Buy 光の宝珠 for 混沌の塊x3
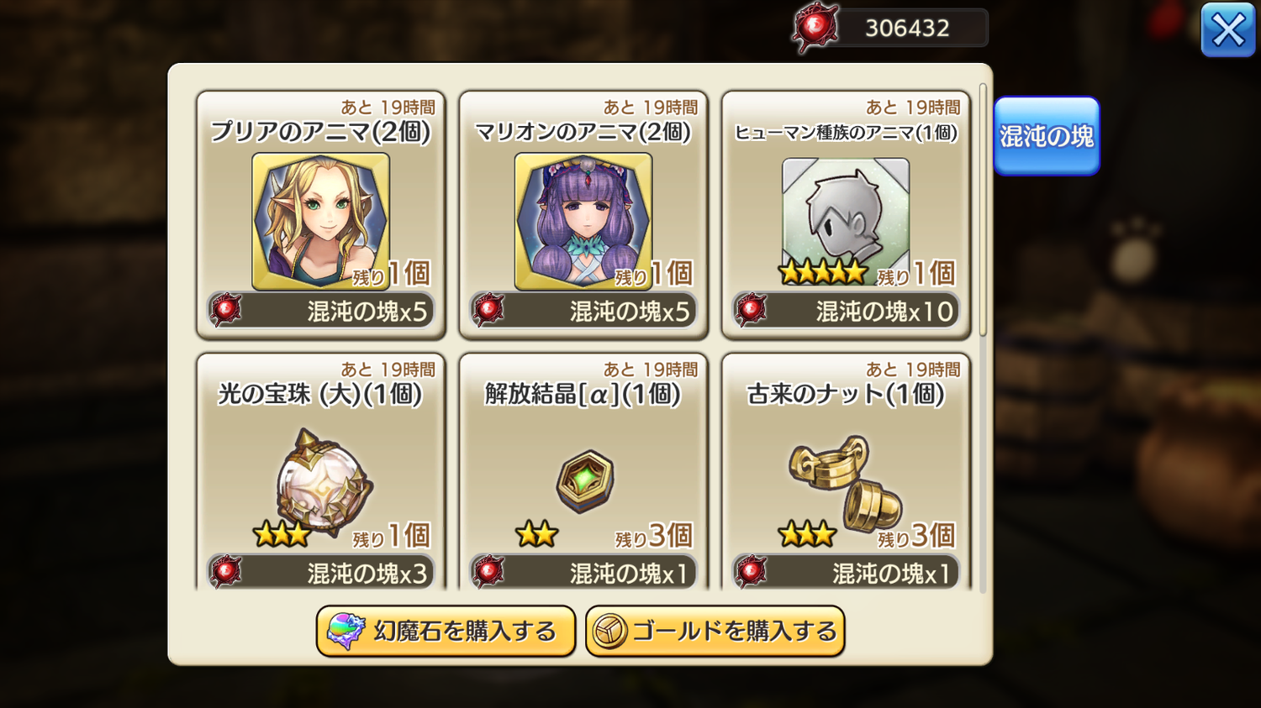This screenshot has width=1261, height=708. pyautogui.click(x=321, y=572)
